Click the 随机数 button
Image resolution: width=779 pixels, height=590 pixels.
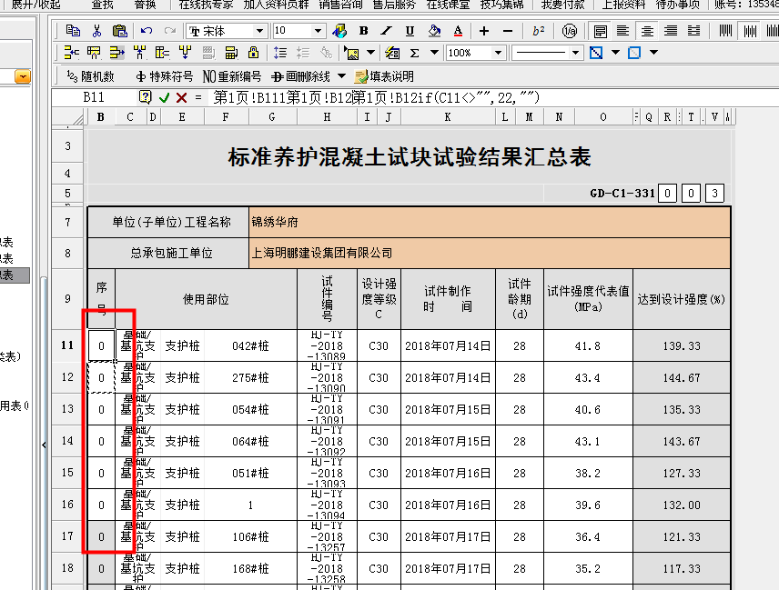coord(91,76)
